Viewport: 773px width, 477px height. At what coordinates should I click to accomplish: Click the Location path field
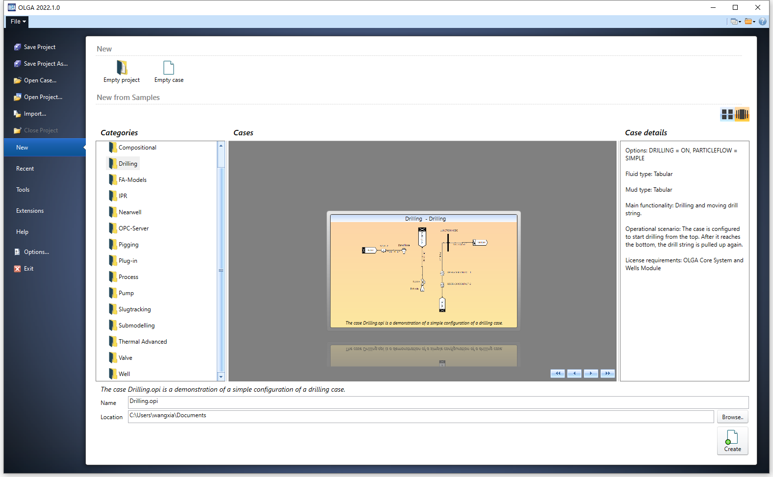(421, 416)
